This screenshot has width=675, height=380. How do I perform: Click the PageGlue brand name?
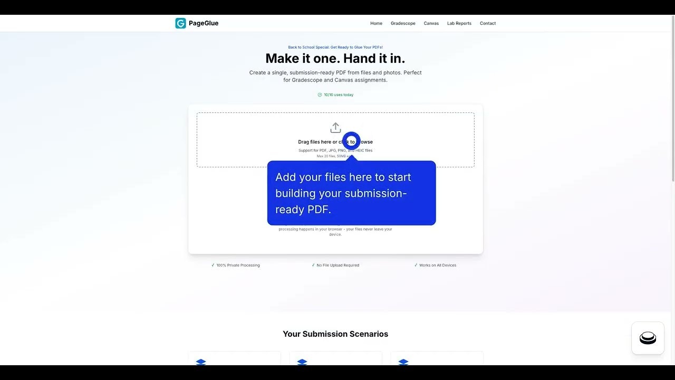pos(204,23)
